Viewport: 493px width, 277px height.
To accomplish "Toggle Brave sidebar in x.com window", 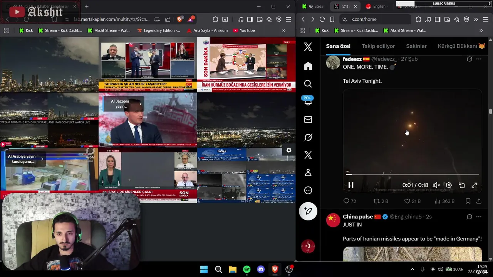I will pyautogui.click(x=438, y=19).
